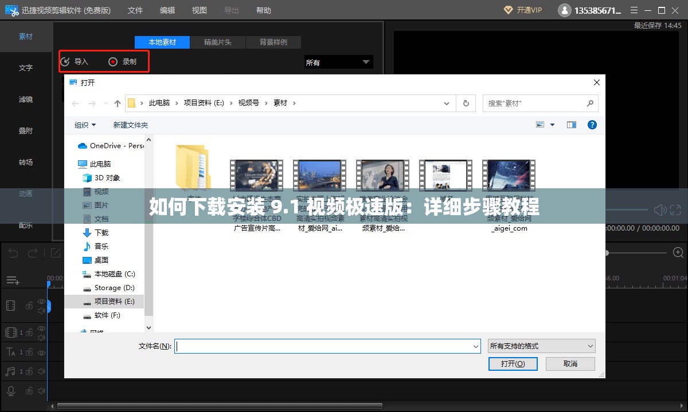Image resolution: width=688 pixels, height=412 pixels.
Task: Open the 编辑 menu
Action: [x=167, y=10]
